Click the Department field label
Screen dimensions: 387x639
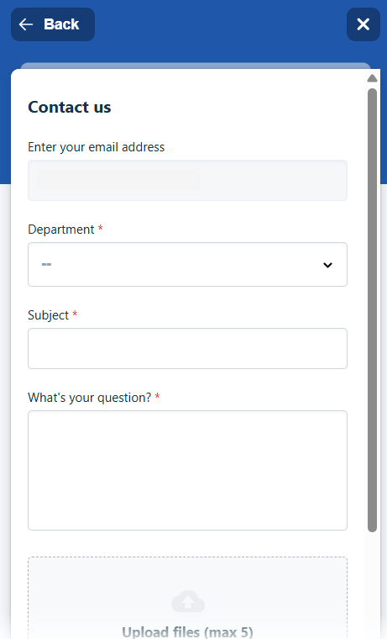tap(61, 230)
